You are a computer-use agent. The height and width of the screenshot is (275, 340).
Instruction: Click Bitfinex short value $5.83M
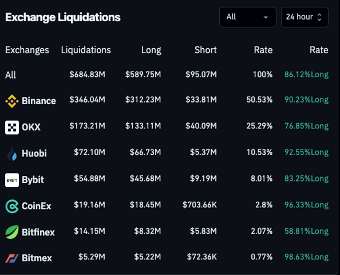203,231
